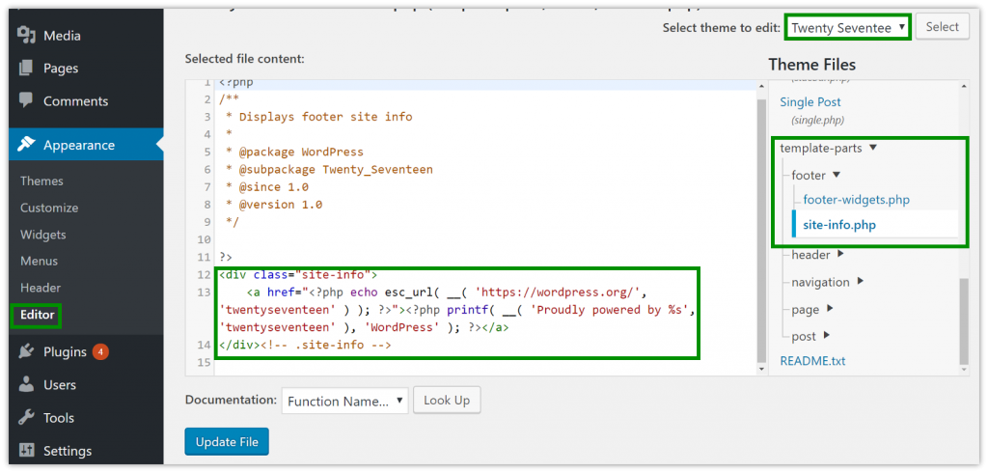988x473 pixels.
Task: Click the Comments speech bubble icon
Action: pos(26,100)
